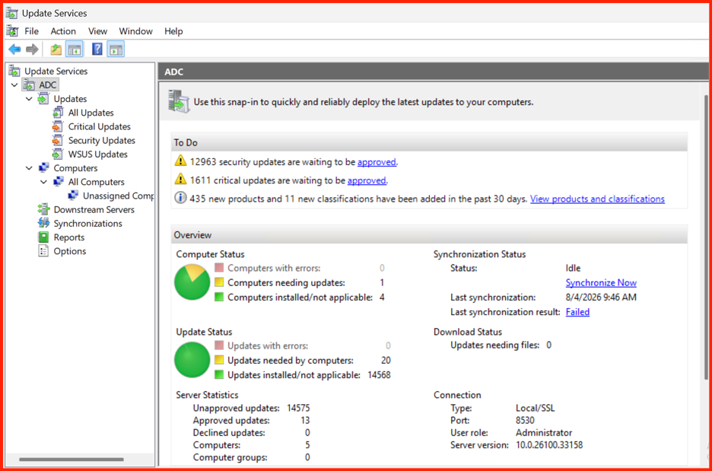
Task: Collapse the ADC tree node
Action: [x=14, y=85]
